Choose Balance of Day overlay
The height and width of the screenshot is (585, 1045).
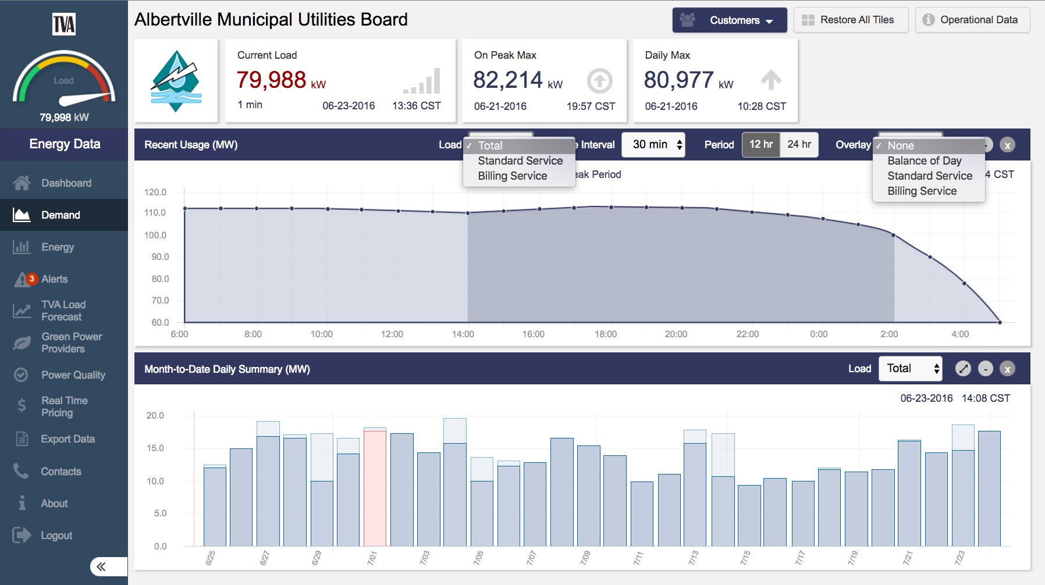point(929,161)
